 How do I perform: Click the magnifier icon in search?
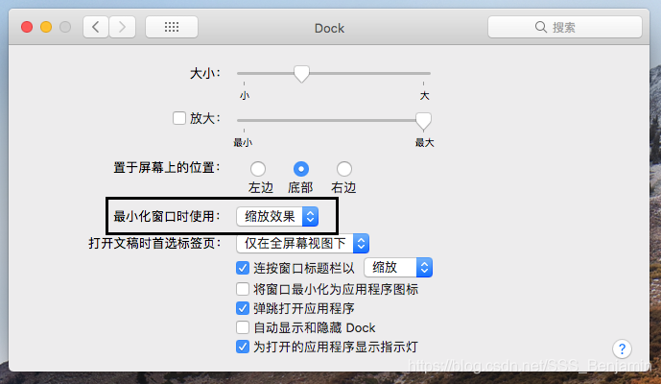543,28
